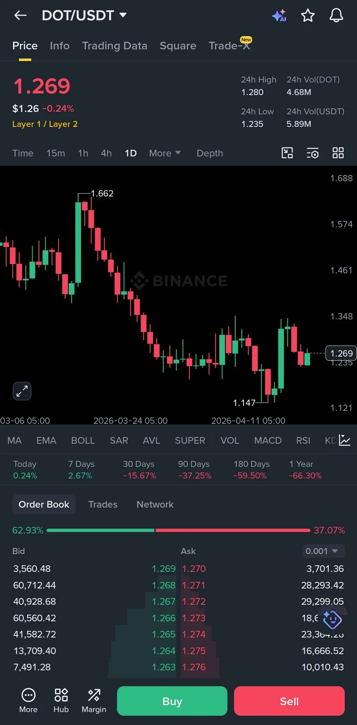Viewport: 357px width, 725px height.
Task: Switch to the Network tab
Action: [155, 504]
